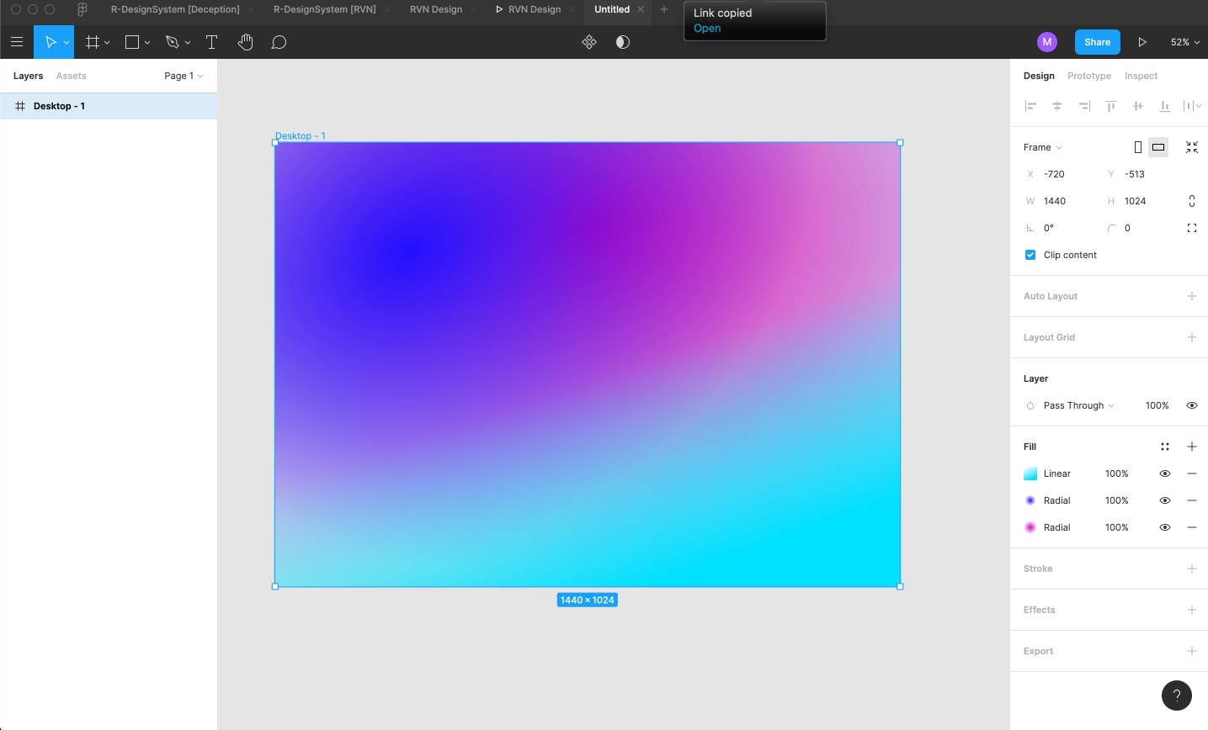Screen dimensions: 1208x730
Task: Click Align right icon
Action: point(1084,106)
